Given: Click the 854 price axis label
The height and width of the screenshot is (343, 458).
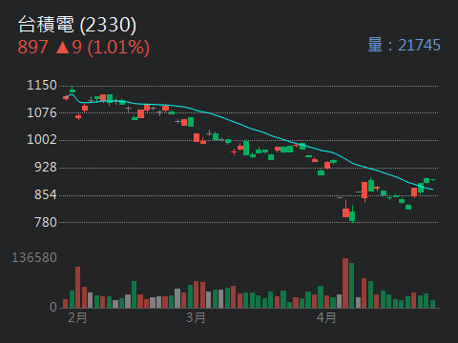Looking at the screenshot, I should pyautogui.click(x=46, y=194).
